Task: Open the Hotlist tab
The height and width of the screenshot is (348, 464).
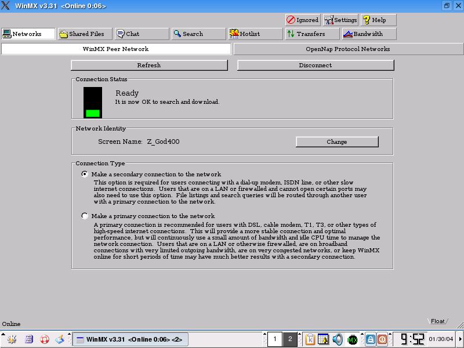Action: pos(255,34)
